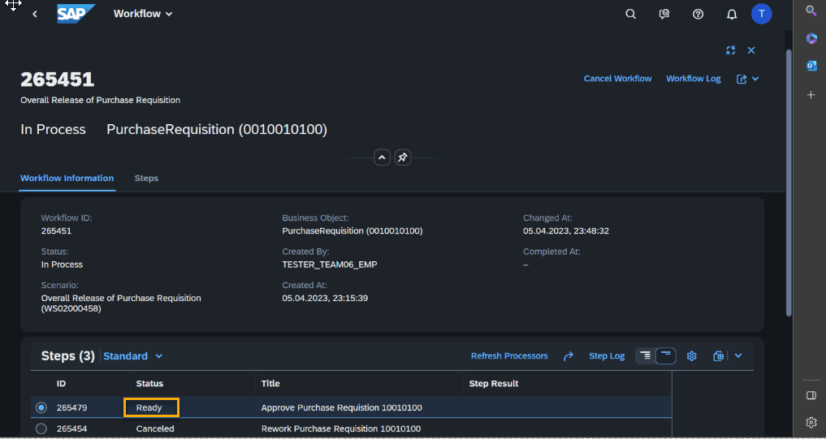Open the notifications bell
The height and width of the screenshot is (439, 826).
click(x=732, y=15)
